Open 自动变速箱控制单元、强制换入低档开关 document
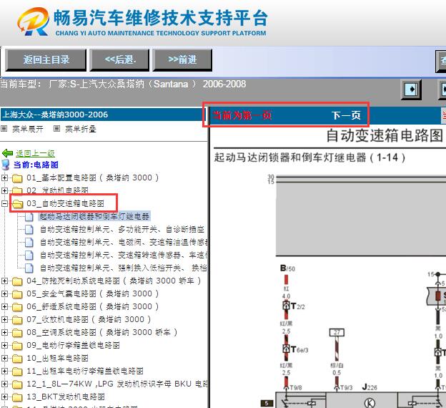The image size is (446, 408). [124, 268]
